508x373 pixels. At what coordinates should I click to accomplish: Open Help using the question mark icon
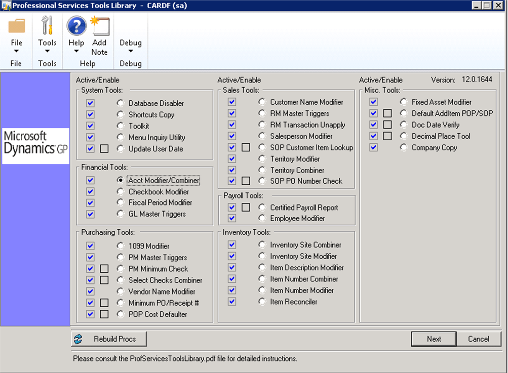(x=75, y=27)
